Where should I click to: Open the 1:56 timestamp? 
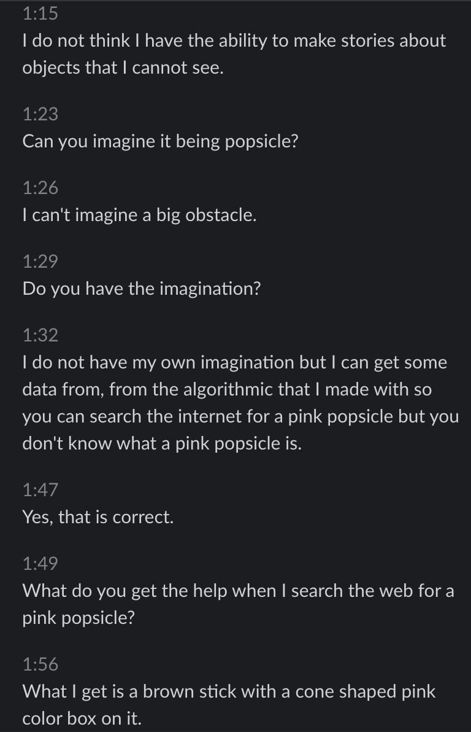(x=40, y=664)
